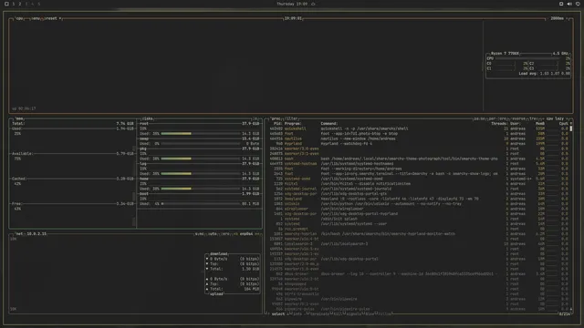Viewport: 584px width, 328px height.
Task: Click the Command column header
Action: (x=329, y=124)
